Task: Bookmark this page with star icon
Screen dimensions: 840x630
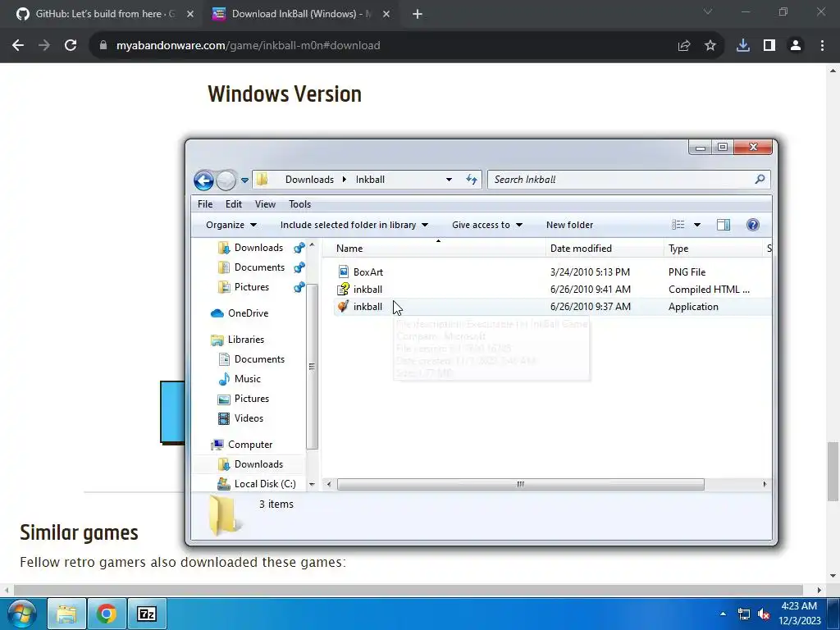Action: 710,46
